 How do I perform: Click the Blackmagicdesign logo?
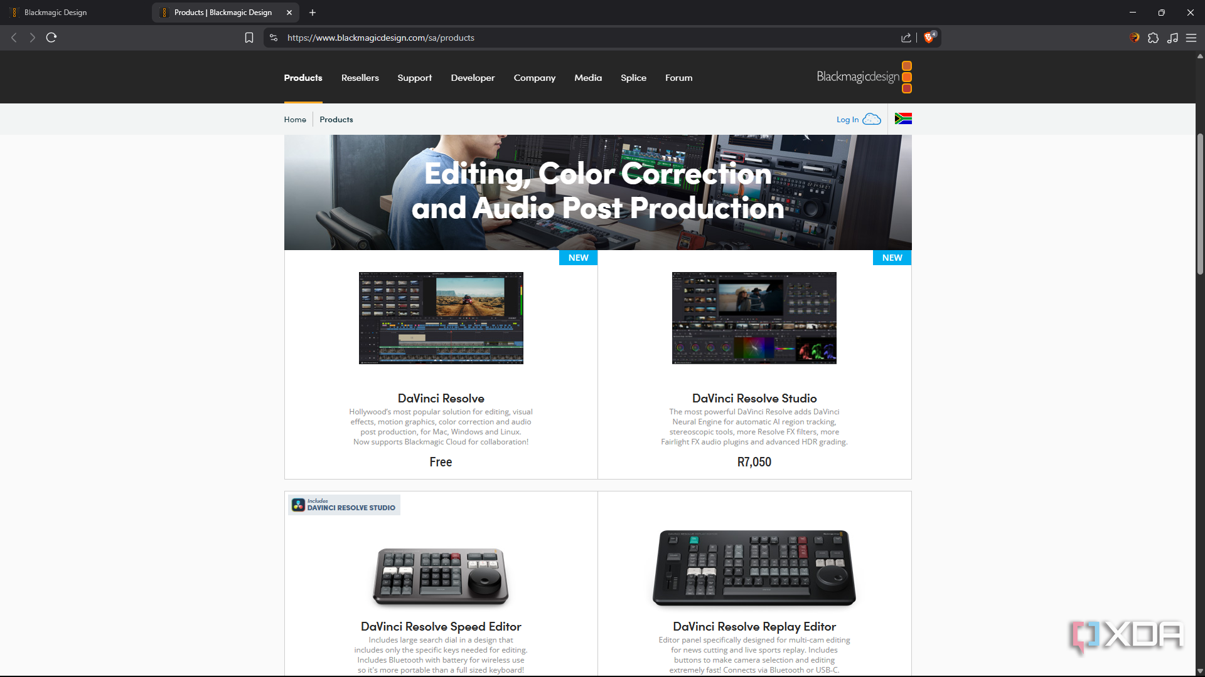tap(864, 77)
